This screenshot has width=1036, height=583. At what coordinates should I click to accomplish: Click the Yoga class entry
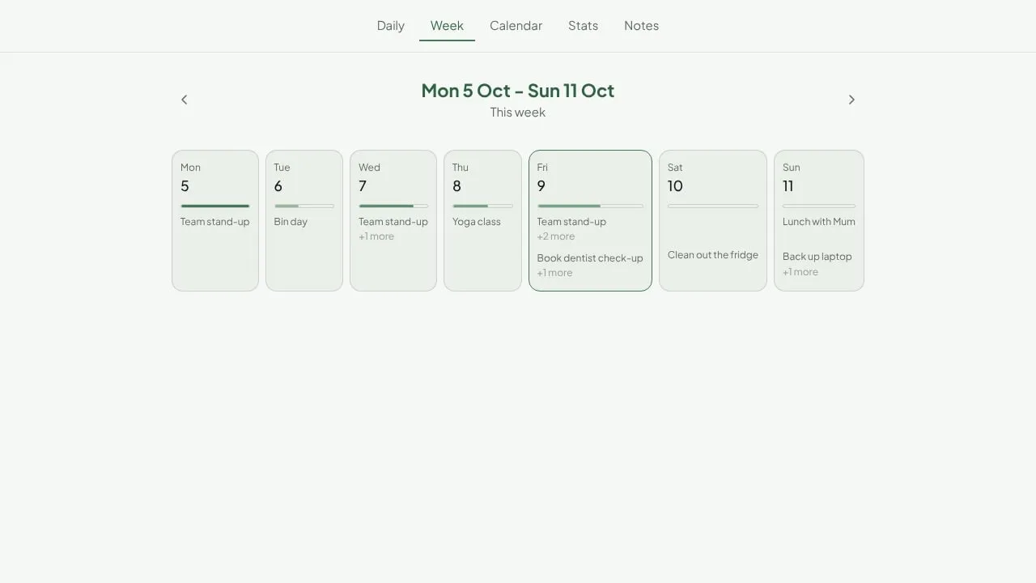tap(477, 222)
